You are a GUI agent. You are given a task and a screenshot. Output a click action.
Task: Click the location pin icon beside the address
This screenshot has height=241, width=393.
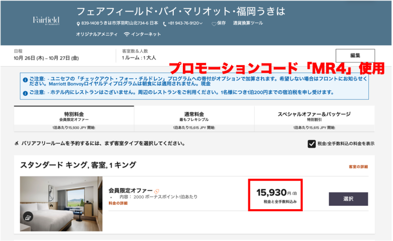coord(78,24)
